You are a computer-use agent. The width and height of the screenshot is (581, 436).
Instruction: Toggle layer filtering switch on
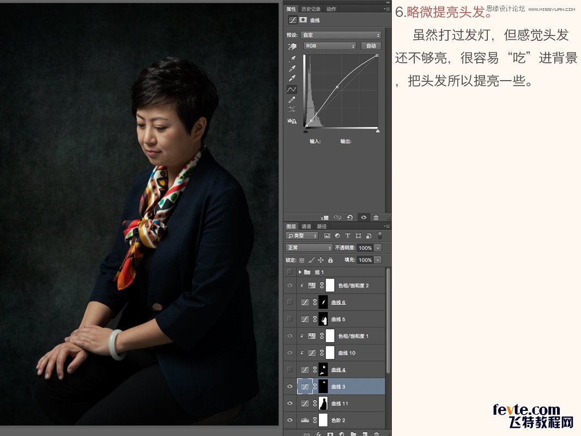tap(380, 235)
